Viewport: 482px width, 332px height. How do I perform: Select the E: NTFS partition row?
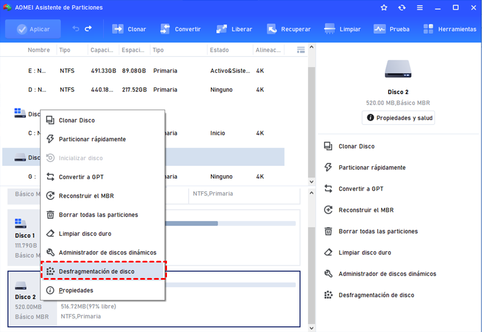point(143,71)
